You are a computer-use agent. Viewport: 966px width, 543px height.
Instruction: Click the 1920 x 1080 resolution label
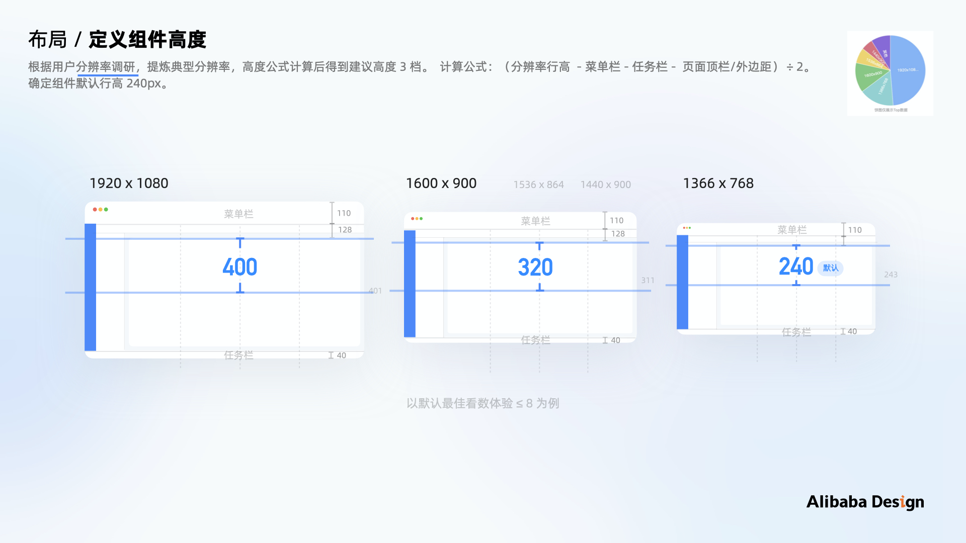tap(129, 184)
